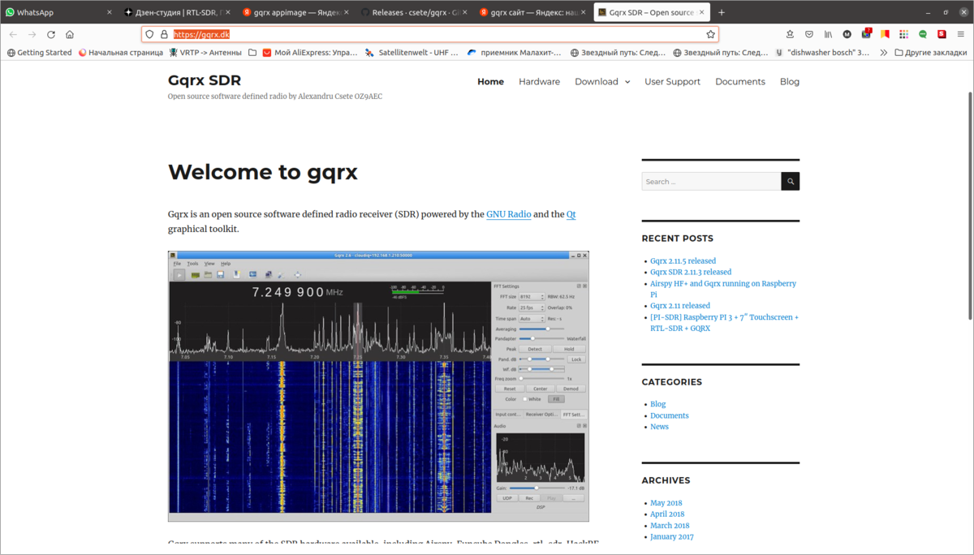This screenshot has height=555, width=974.
Task: Open the January 2017 archive
Action: click(672, 537)
